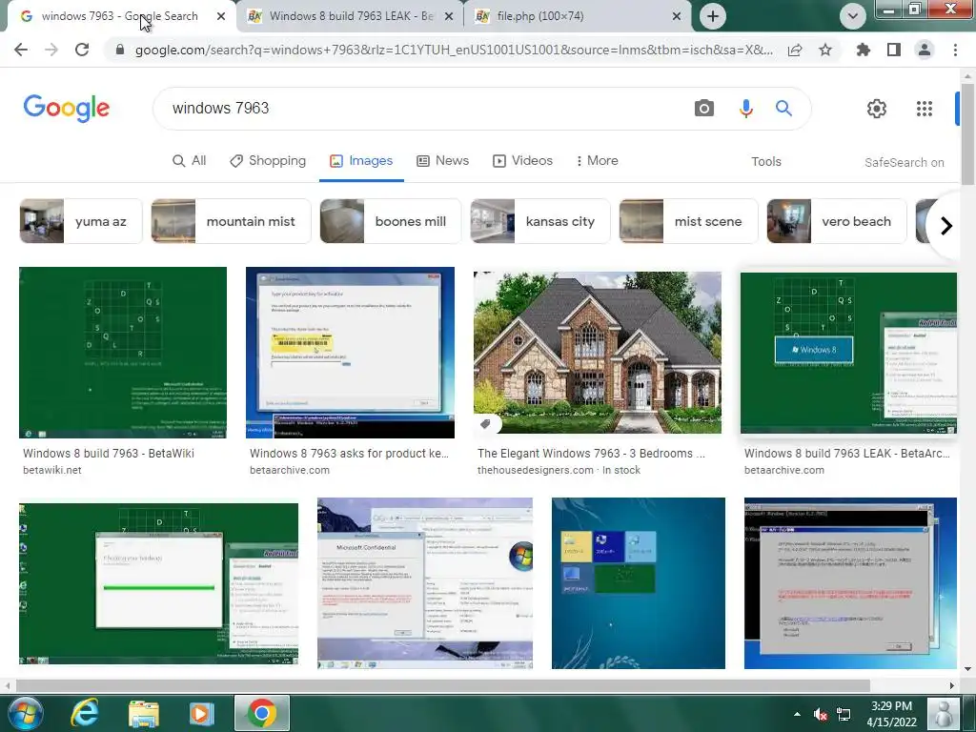Open the Google apps grid
976x732 pixels.
coord(925,109)
